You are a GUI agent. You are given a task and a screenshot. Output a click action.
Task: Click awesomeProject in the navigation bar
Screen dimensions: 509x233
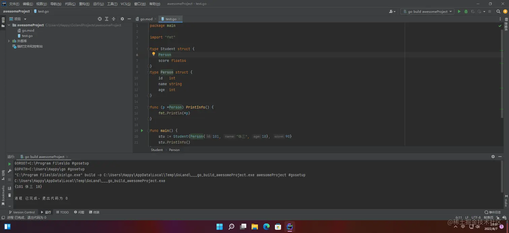[16, 11]
